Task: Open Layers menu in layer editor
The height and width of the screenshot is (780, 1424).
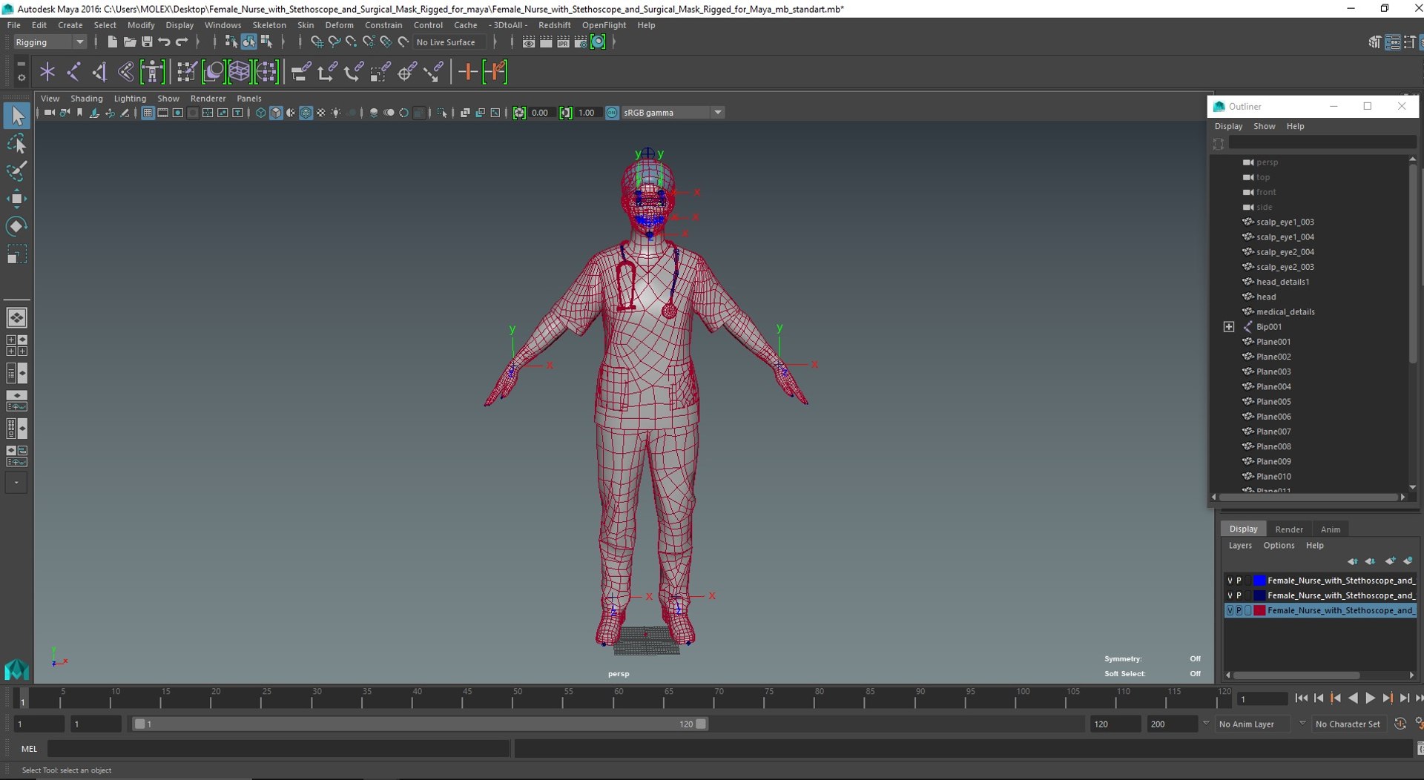Action: 1239,546
